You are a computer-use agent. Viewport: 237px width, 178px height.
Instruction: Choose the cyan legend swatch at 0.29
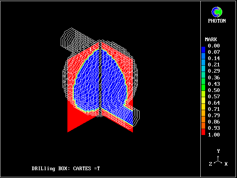tap(203, 70)
